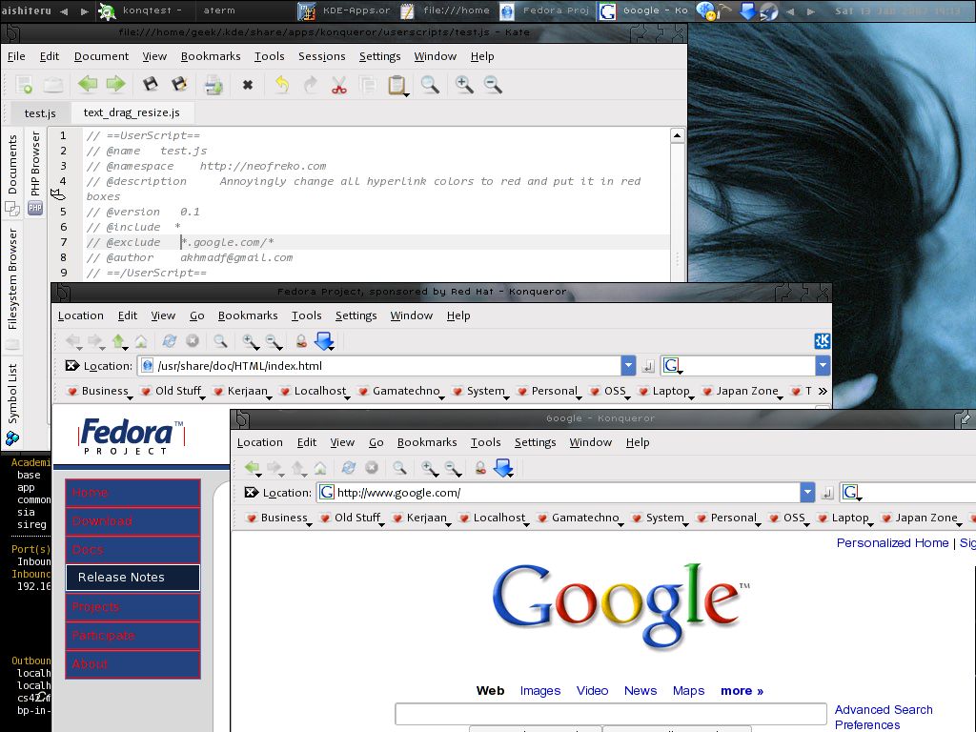Click Reload icon in Fedora Konqueror toolbar
Image resolution: width=976 pixels, height=732 pixels.
170,340
